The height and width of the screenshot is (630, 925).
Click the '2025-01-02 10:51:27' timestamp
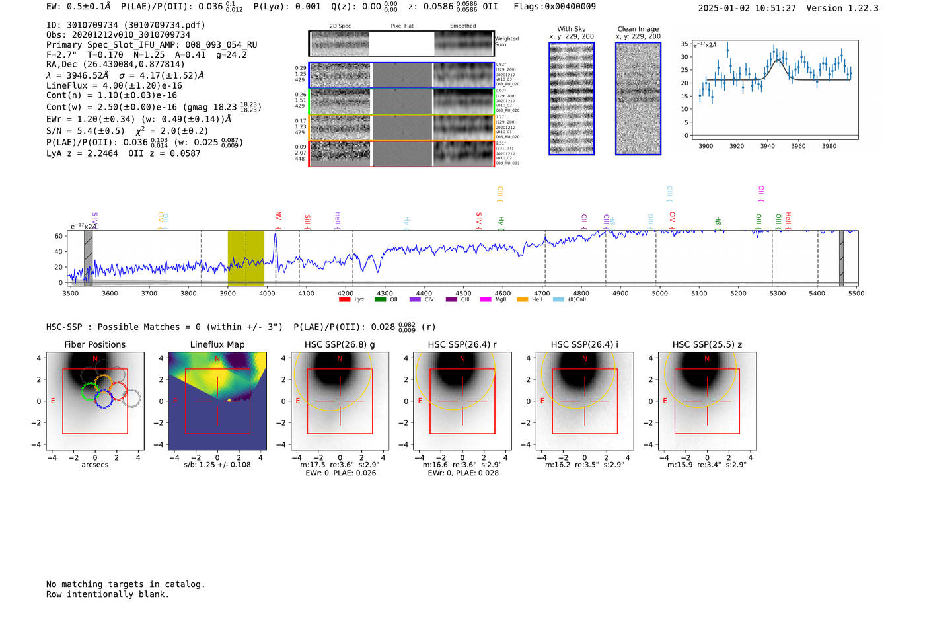tap(747, 8)
